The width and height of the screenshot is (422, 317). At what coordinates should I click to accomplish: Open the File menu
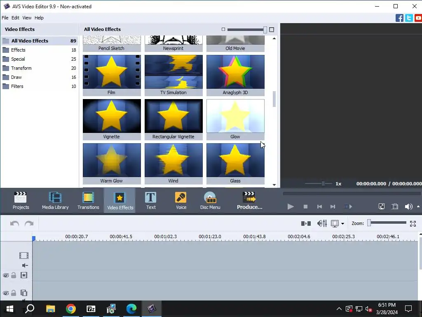tap(5, 18)
